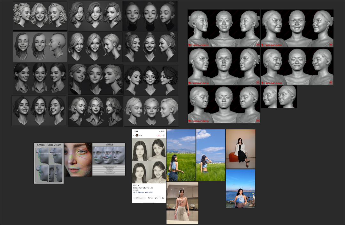Select the short curly black hair sculpt
The image size is (345, 225).
pyautogui.click(x=151, y=80)
